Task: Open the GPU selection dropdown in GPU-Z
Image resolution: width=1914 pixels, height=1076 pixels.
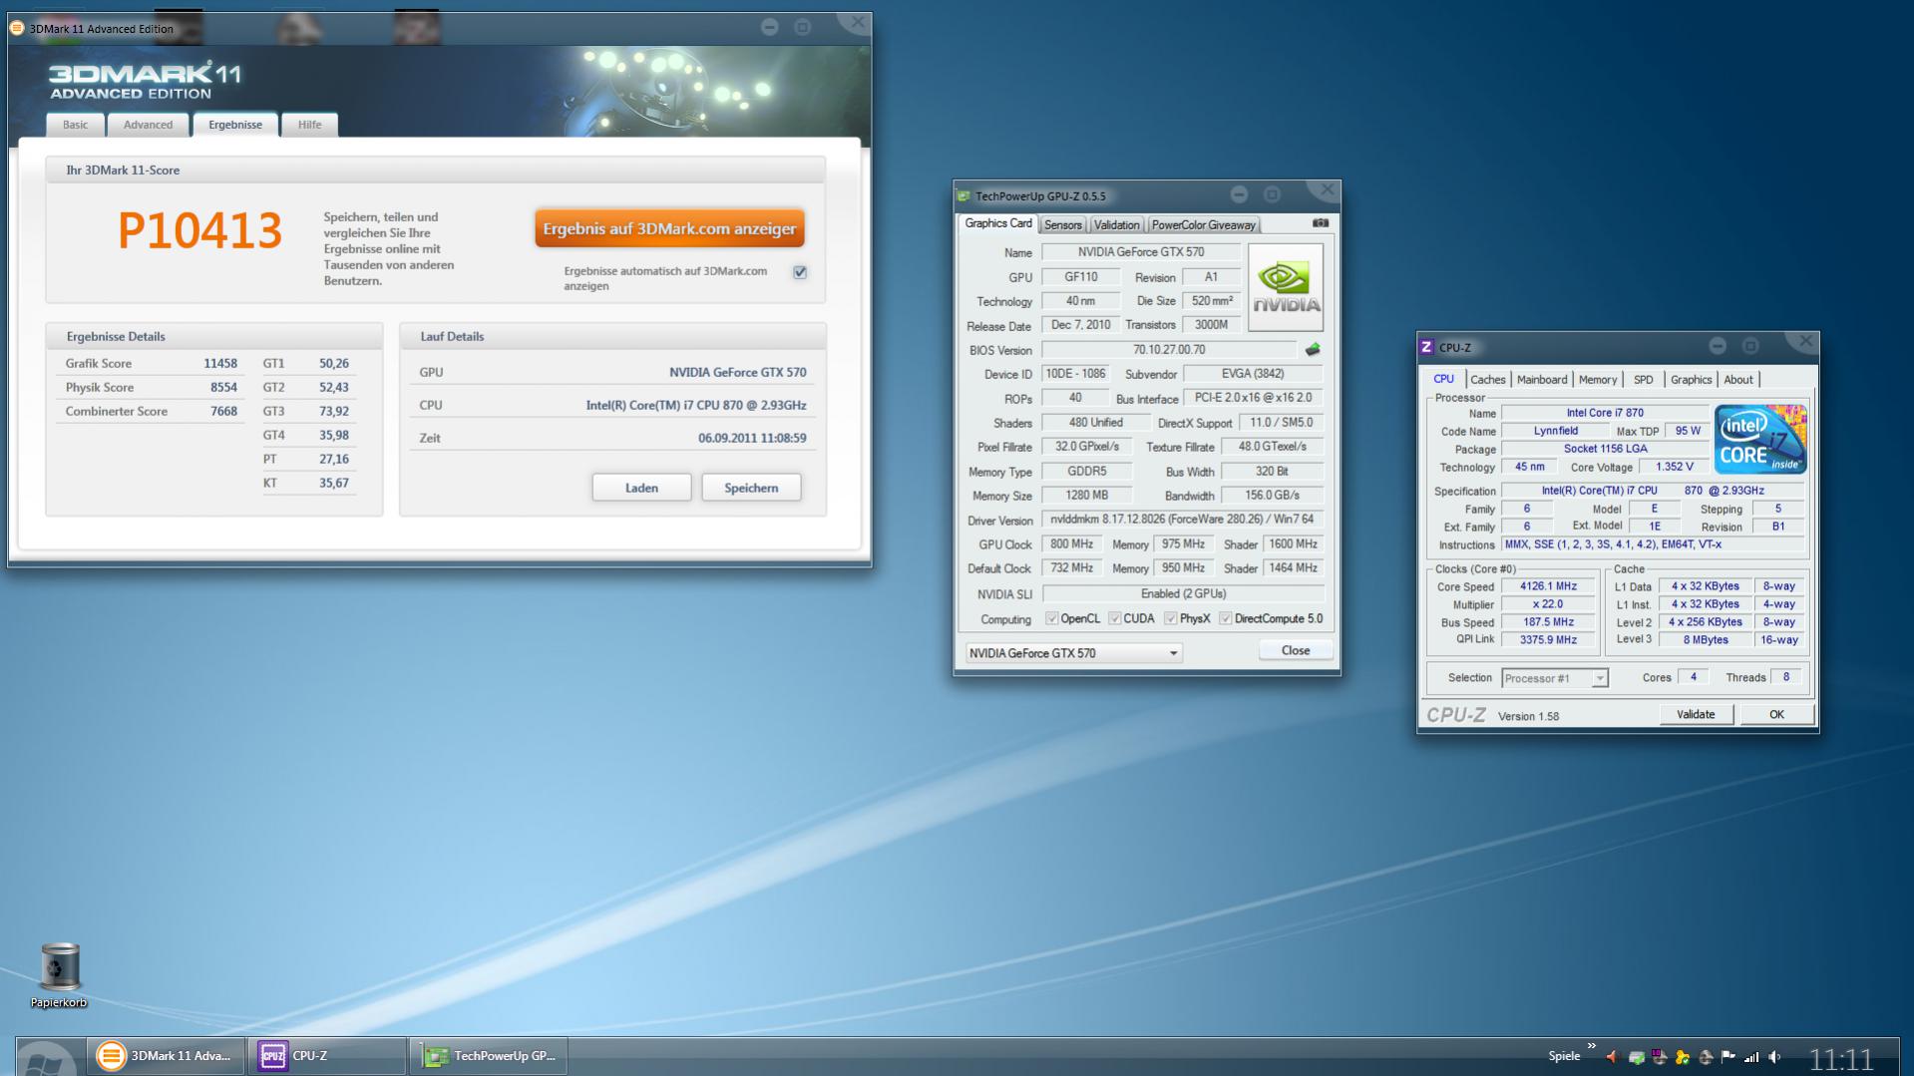Action: click(x=1073, y=653)
